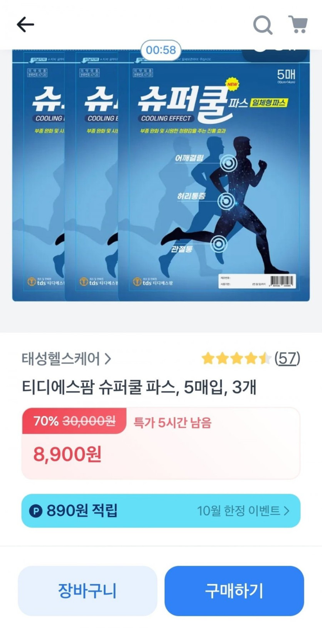322x634 pixels.
Task: Tap the 70% discount red badge
Action: [74, 421]
